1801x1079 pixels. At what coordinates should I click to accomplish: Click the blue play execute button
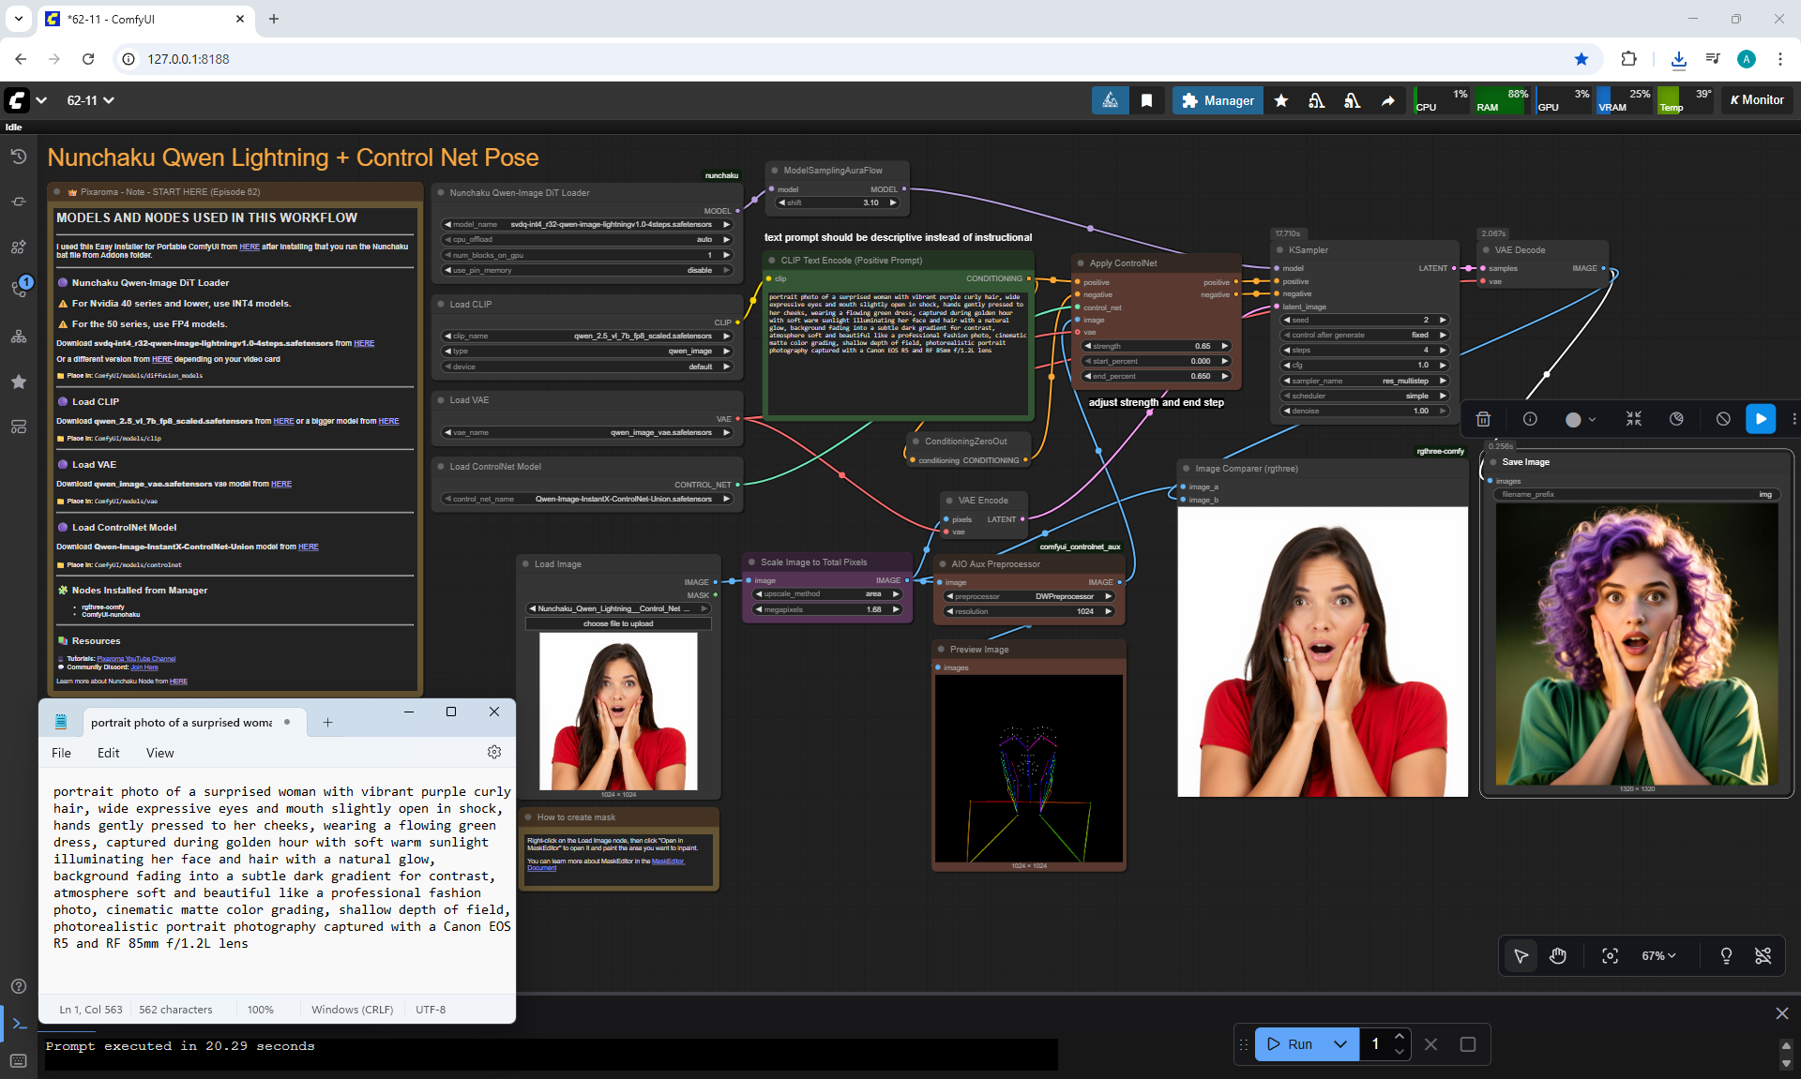coord(1761,419)
